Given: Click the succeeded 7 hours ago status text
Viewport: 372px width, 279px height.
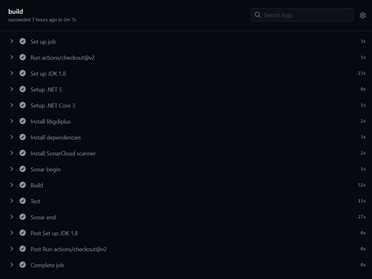Looking at the screenshot, I should pyautogui.click(x=42, y=20).
